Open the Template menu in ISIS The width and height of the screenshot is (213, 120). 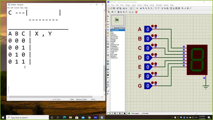tap(159, 5)
